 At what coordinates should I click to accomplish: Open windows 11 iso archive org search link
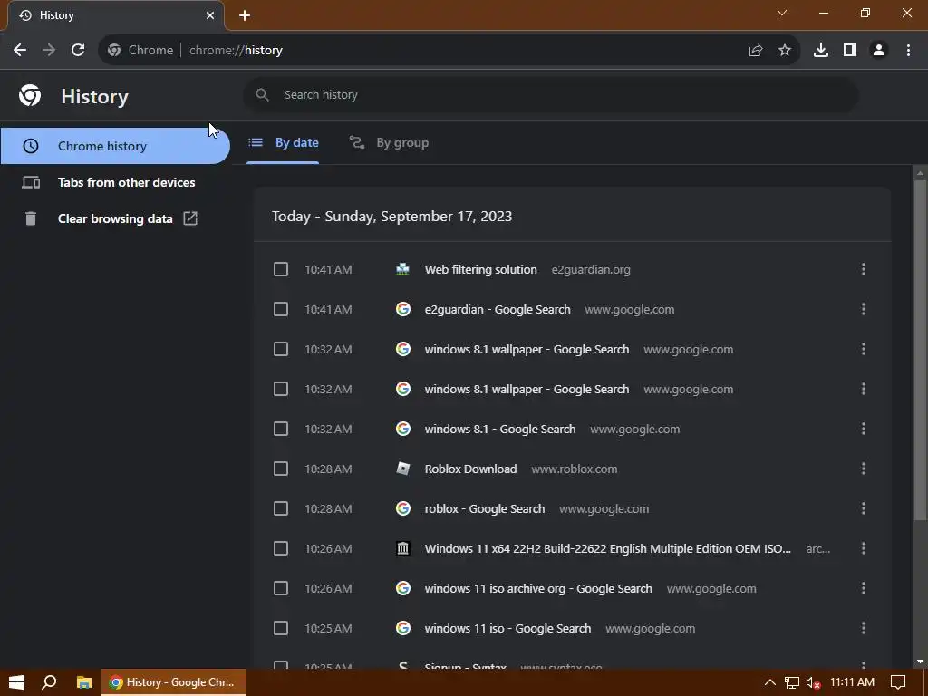pyautogui.click(x=538, y=588)
